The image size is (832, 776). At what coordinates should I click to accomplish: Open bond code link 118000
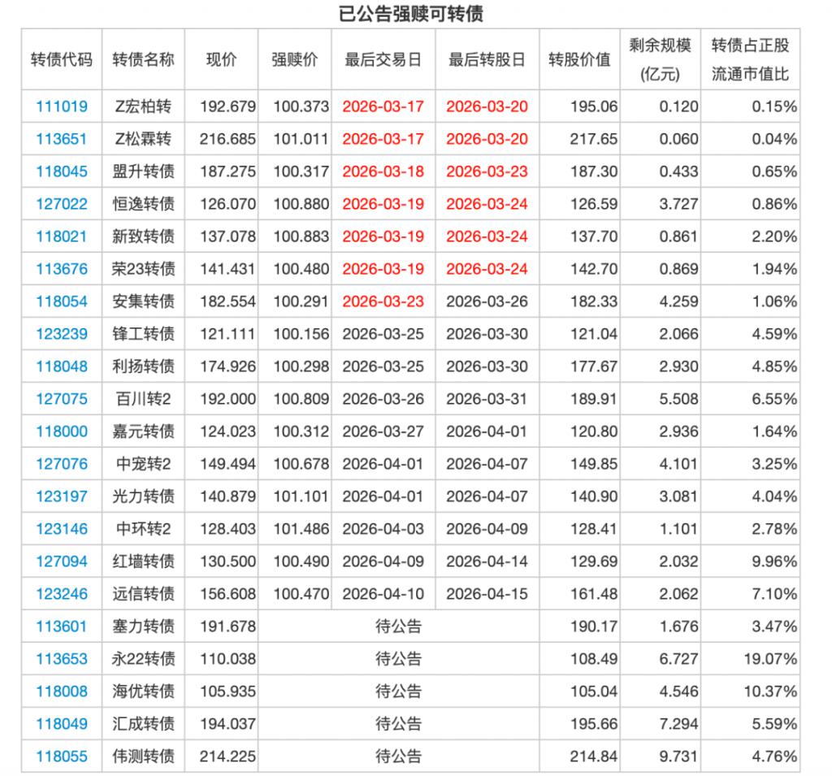62,431
